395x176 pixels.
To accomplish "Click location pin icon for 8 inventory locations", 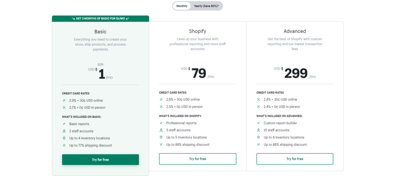I will [x=258, y=137].
